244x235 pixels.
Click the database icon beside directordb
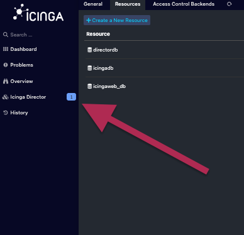point(89,50)
